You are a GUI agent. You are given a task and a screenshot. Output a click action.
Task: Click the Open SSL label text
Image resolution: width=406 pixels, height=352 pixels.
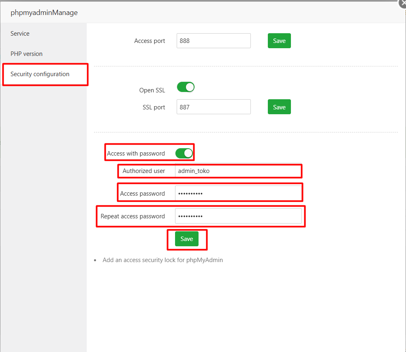(x=152, y=90)
